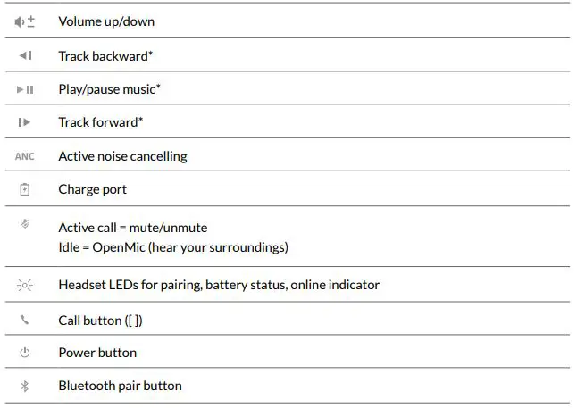This screenshot has width=577, height=408.
Task: Click the Headset LEDs description text
Action: 219,285
